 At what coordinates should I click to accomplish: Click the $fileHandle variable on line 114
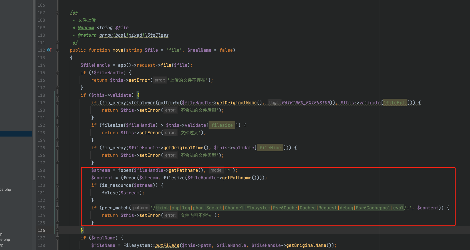point(95,65)
